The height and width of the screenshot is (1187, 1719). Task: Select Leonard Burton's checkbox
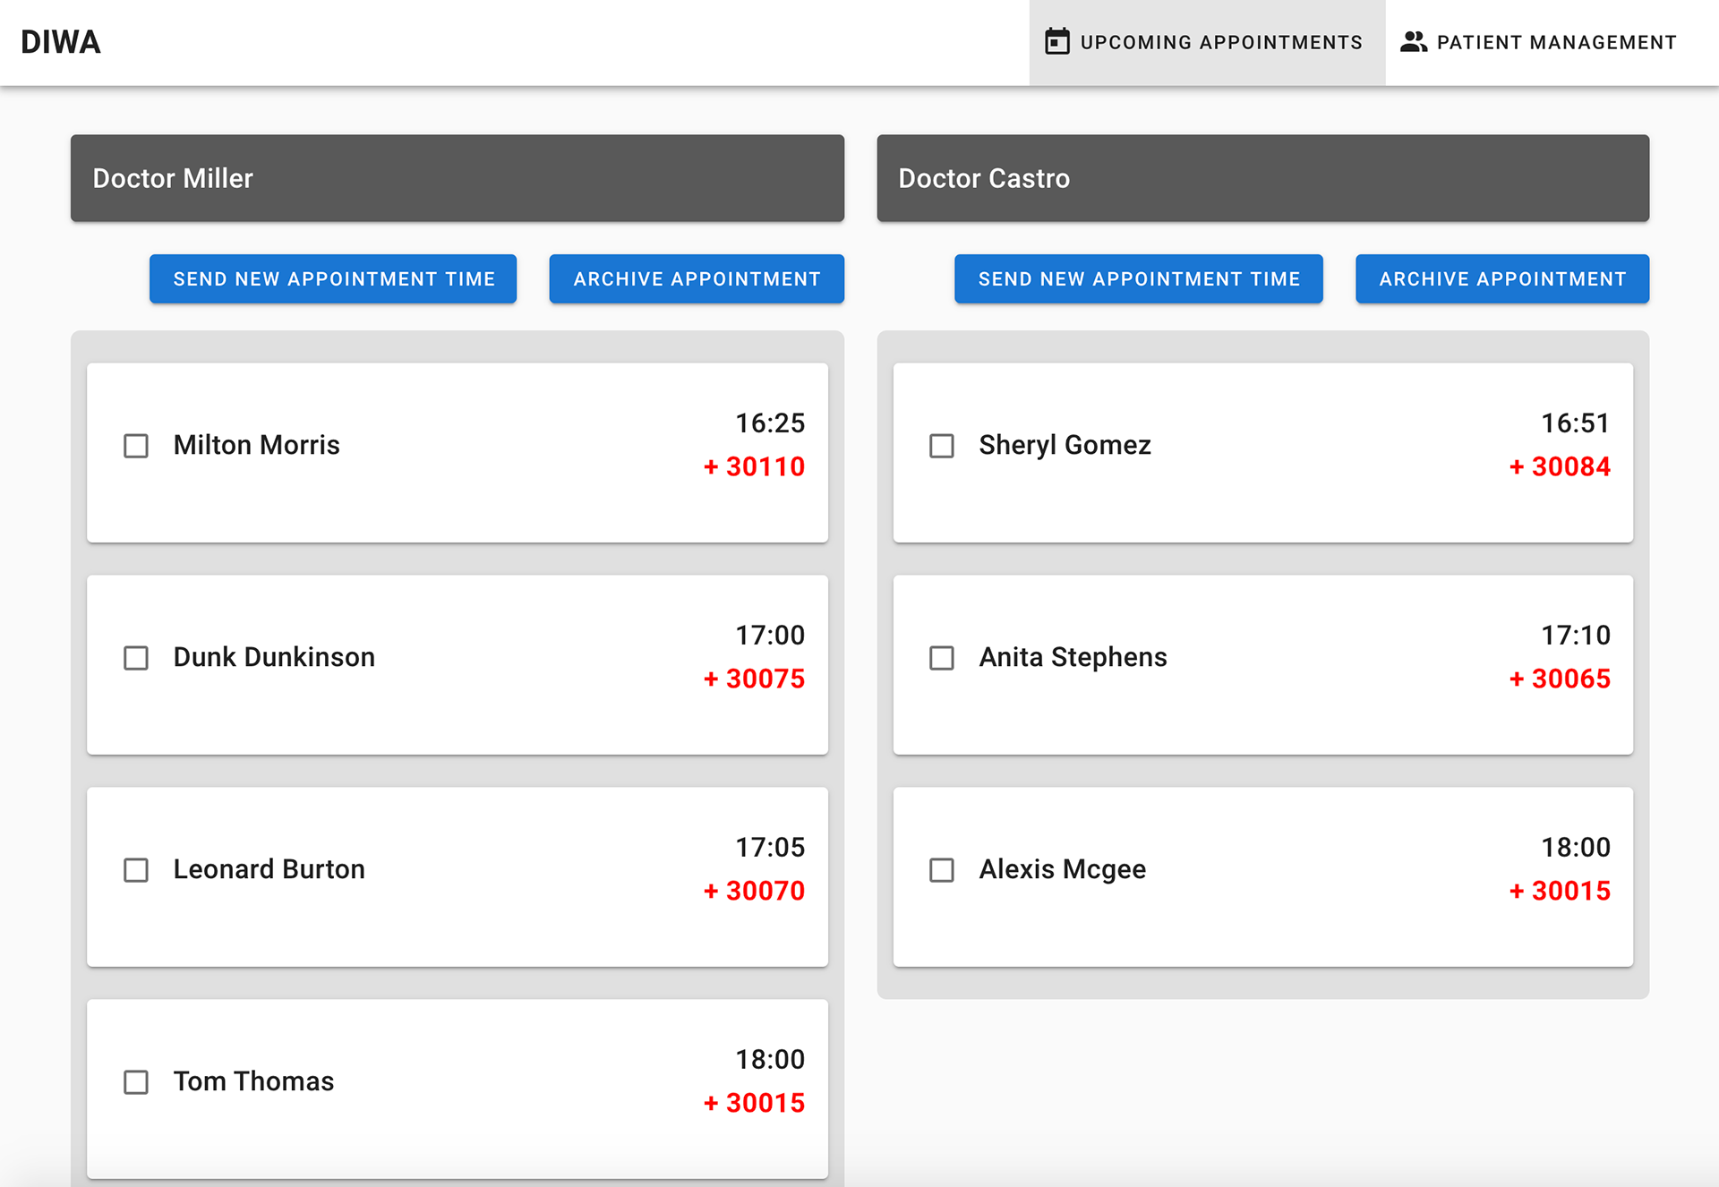click(x=136, y=870)
